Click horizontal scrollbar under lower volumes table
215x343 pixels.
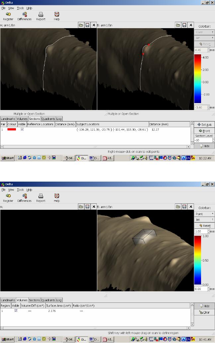95,328
